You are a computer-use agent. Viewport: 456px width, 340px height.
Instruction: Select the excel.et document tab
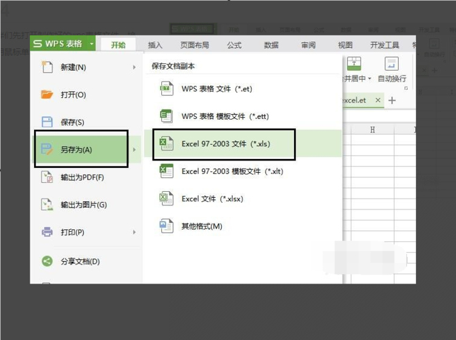[x=363, y=100]
